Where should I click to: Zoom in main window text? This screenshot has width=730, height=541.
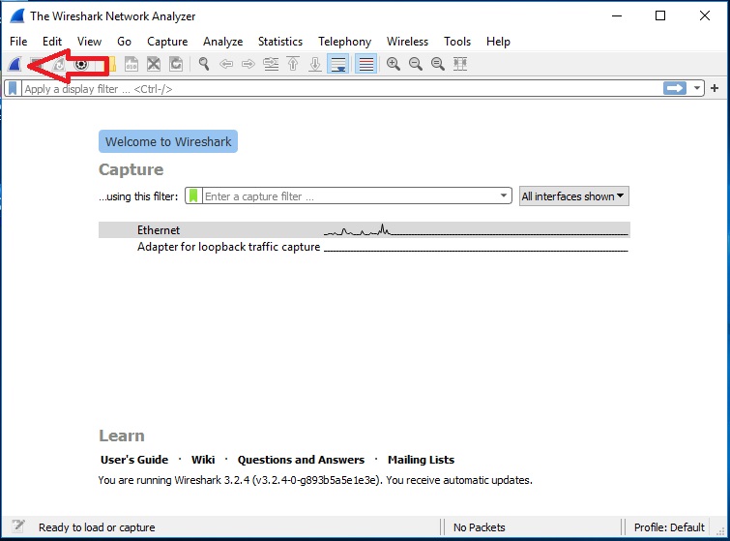pyautogui.click(x=394, y=64)
